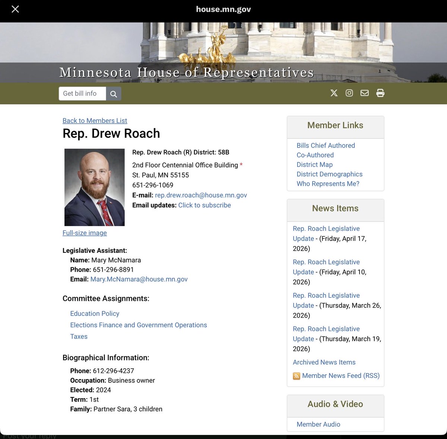Click the Committee Assignments heading
This screenshot has height=439, width=447.
click(x=106, y=299)
